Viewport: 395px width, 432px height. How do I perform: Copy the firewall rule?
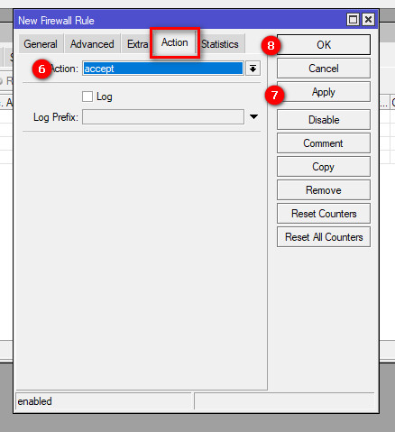click(324, 167)
